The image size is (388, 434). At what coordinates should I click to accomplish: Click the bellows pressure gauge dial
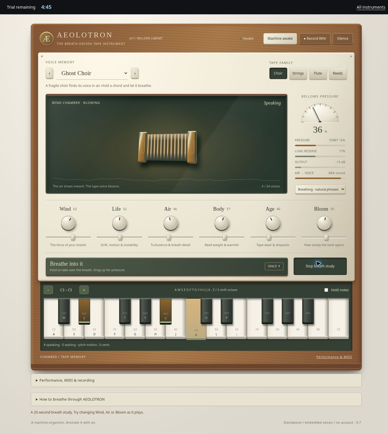click(320, 113)
